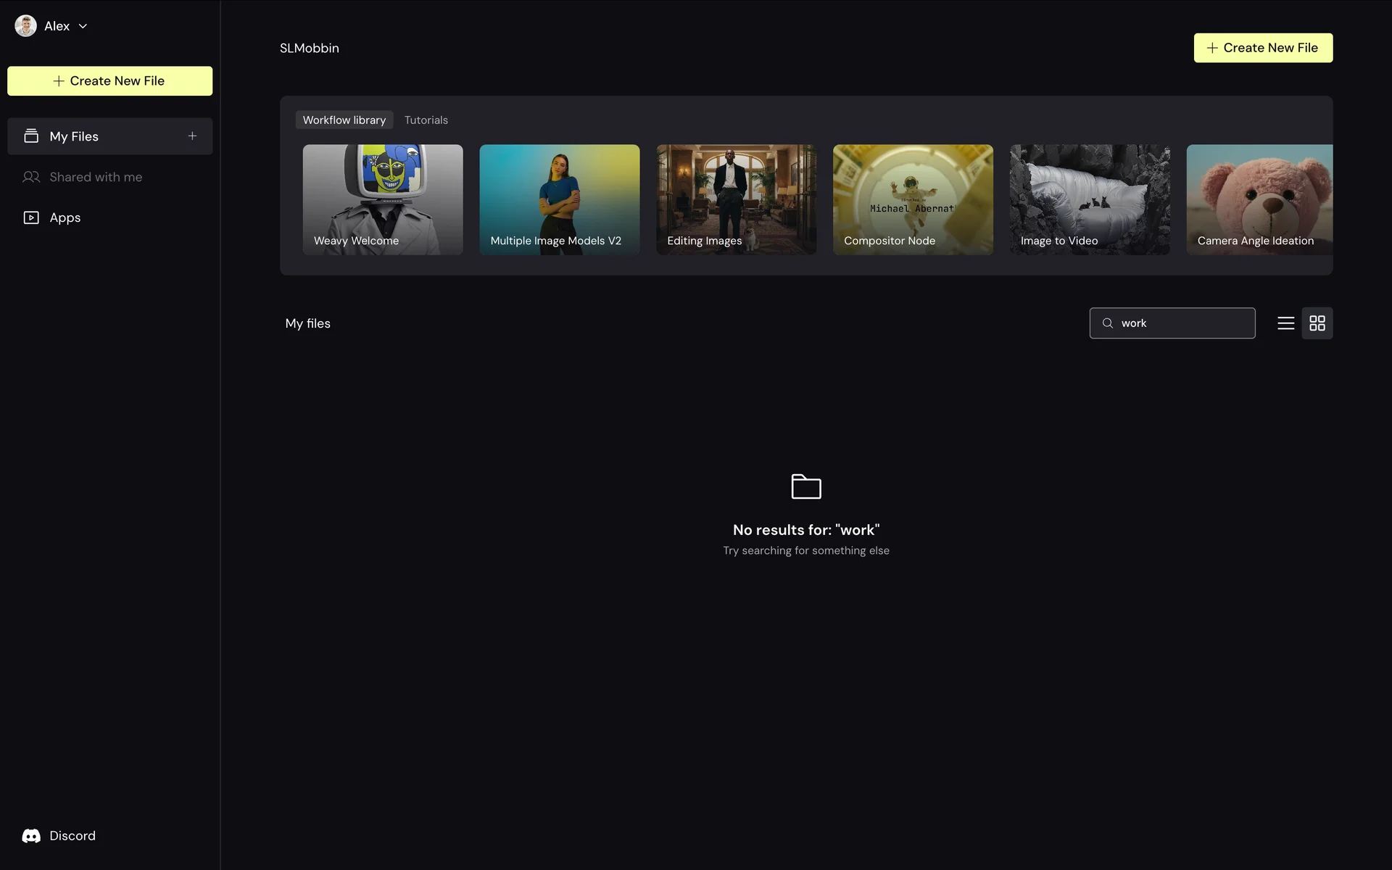Click top-right Create New File button
The image size is (1392, 870).
(1262, 48)
